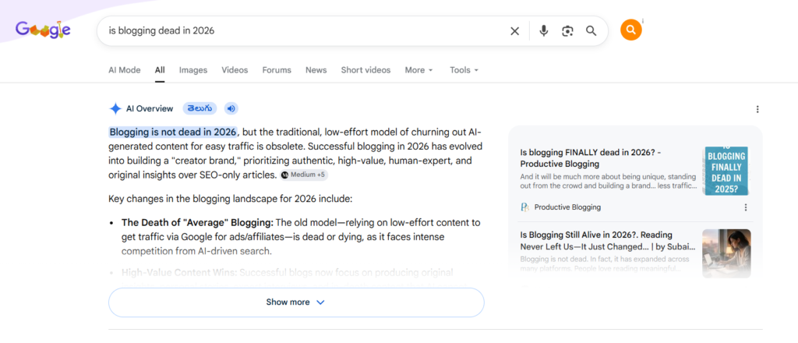Open the Forums tab
The height and width of the screenshot is (343, 798).
[x=277, y=70]
